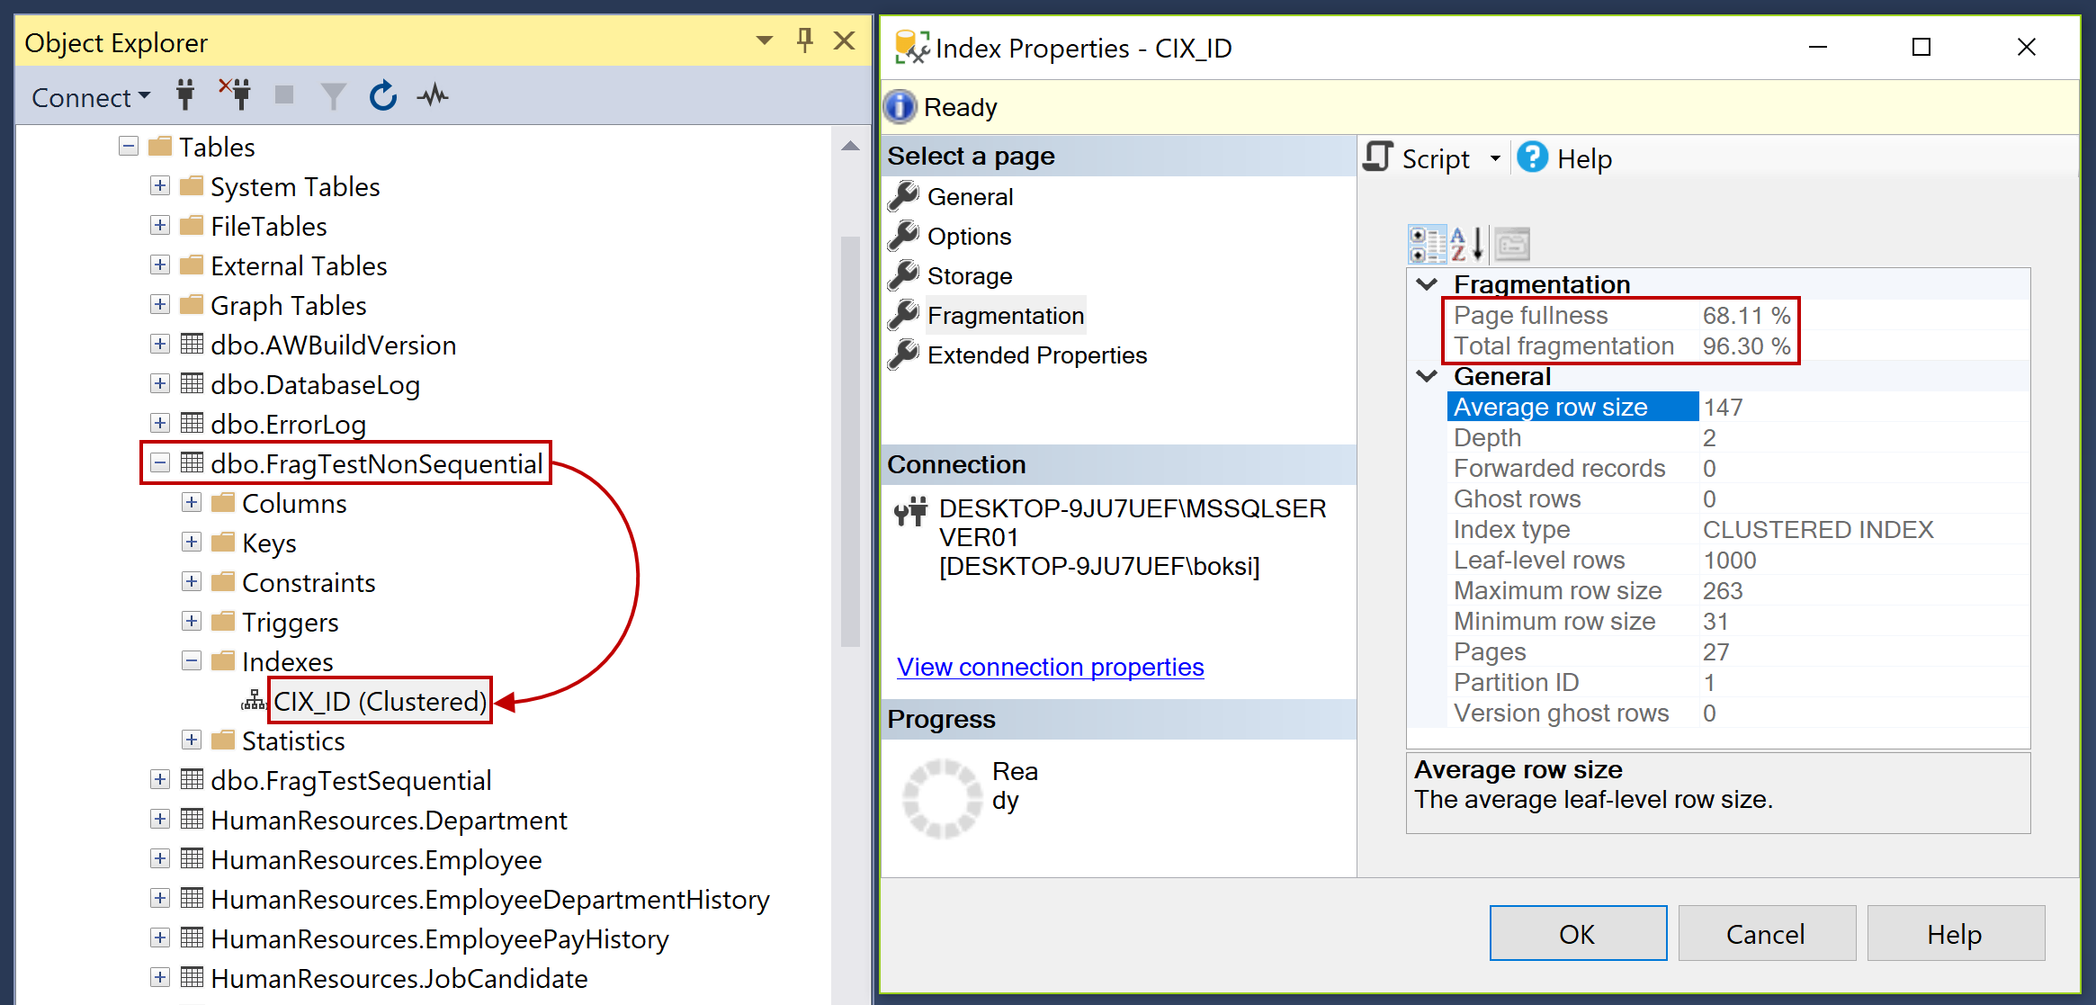
Task: Sort properties alphabetically with A-Z icon
Action: (x=1468, y=244)
